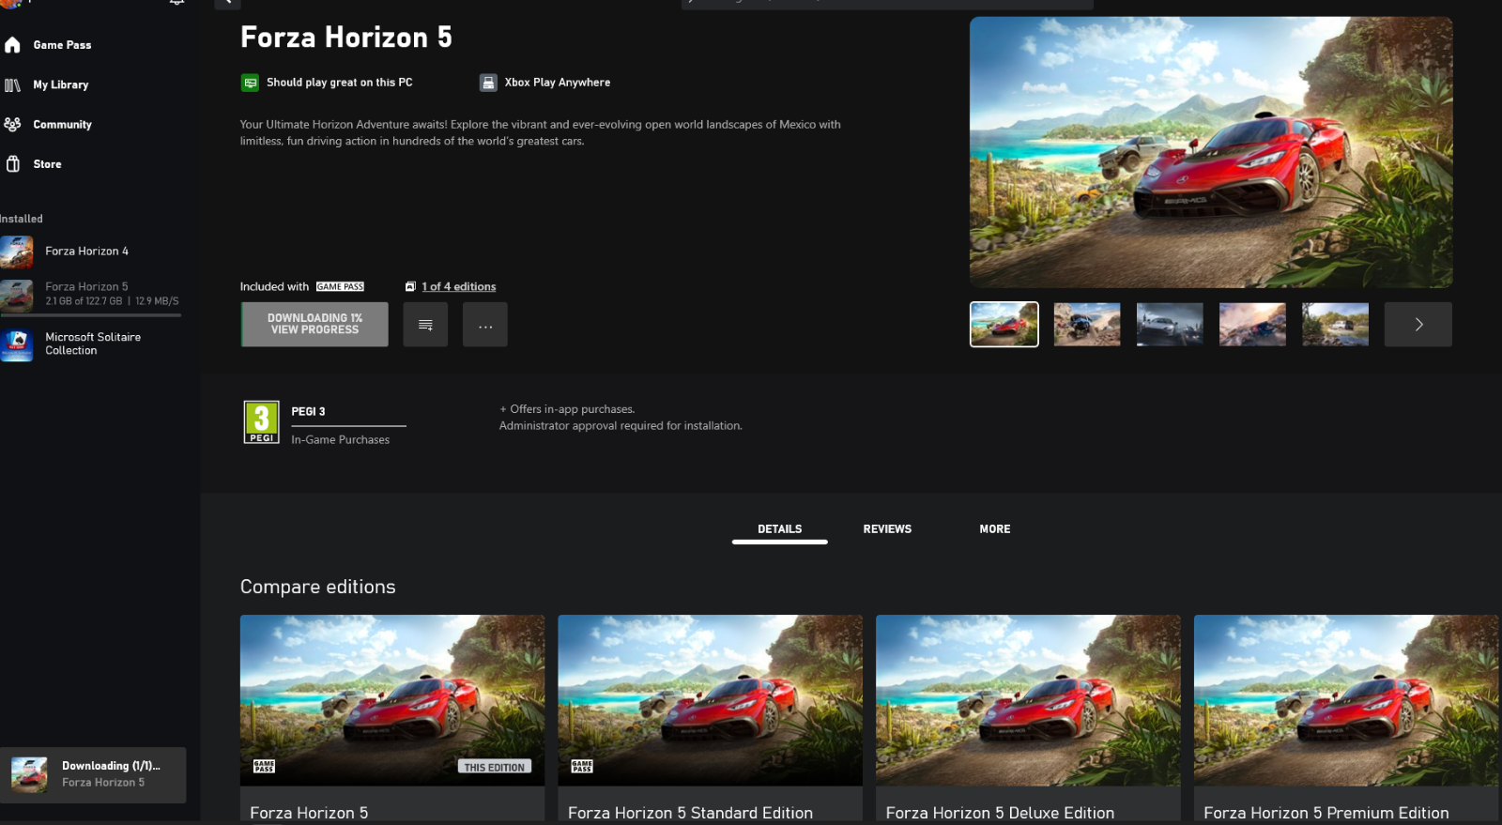Image resolution: width=1502 pixels, height=825 pixels.
Task: Click the Forza Horizon 5 Standard Edition title text
Action: 690,813
